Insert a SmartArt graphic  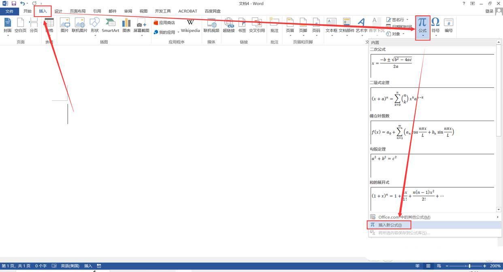[x=110, y=25]
